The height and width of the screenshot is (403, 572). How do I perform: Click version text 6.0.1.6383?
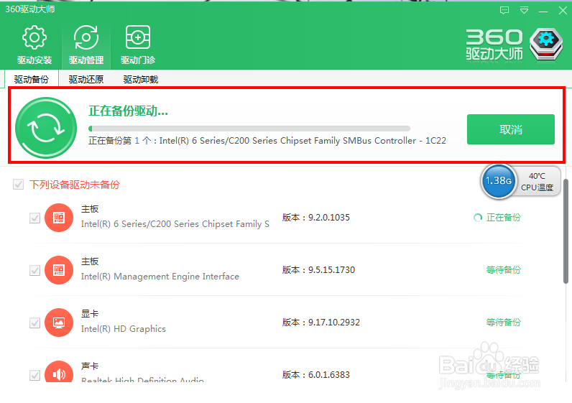click(328, 375)
